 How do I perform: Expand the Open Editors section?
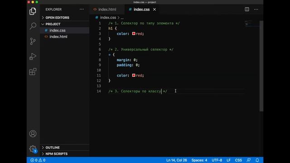64,18
